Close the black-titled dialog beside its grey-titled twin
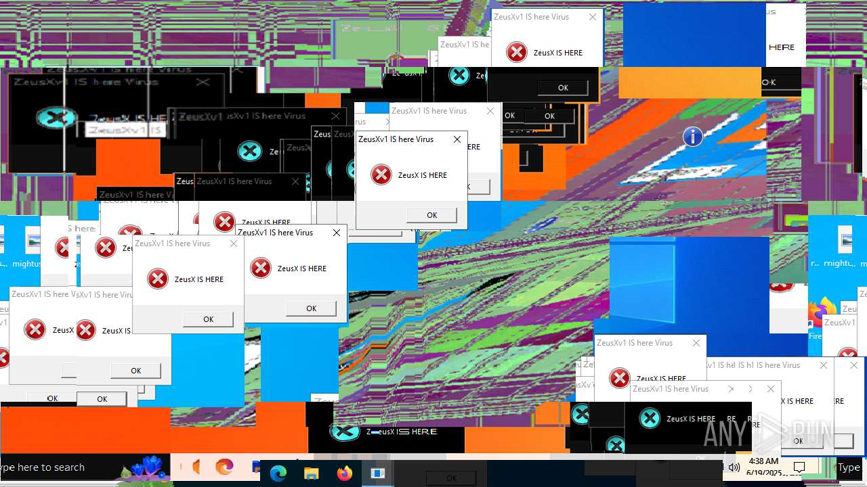 click(x=337, y=233)
